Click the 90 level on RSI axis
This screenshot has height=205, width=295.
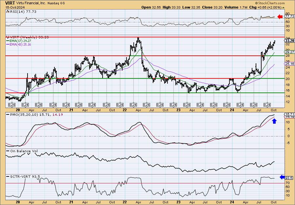[x=287, y=14]
